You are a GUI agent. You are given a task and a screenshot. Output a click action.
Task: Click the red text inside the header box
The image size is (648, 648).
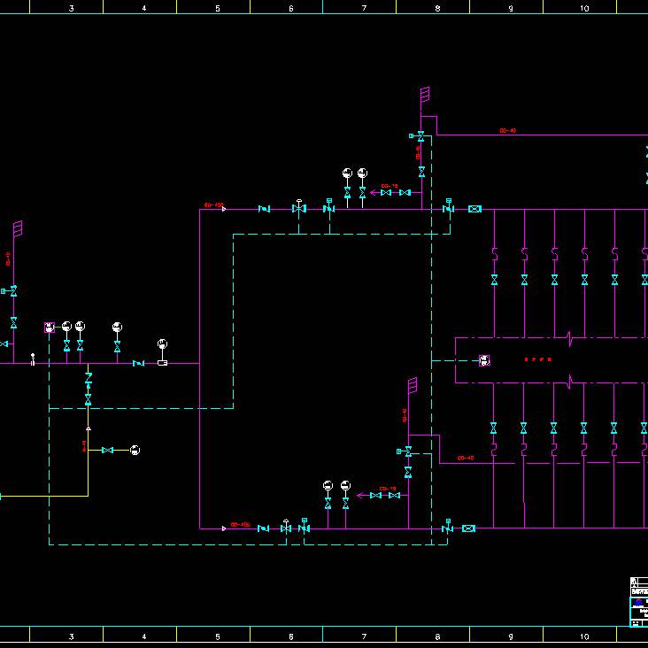click(x=537, y=360)
